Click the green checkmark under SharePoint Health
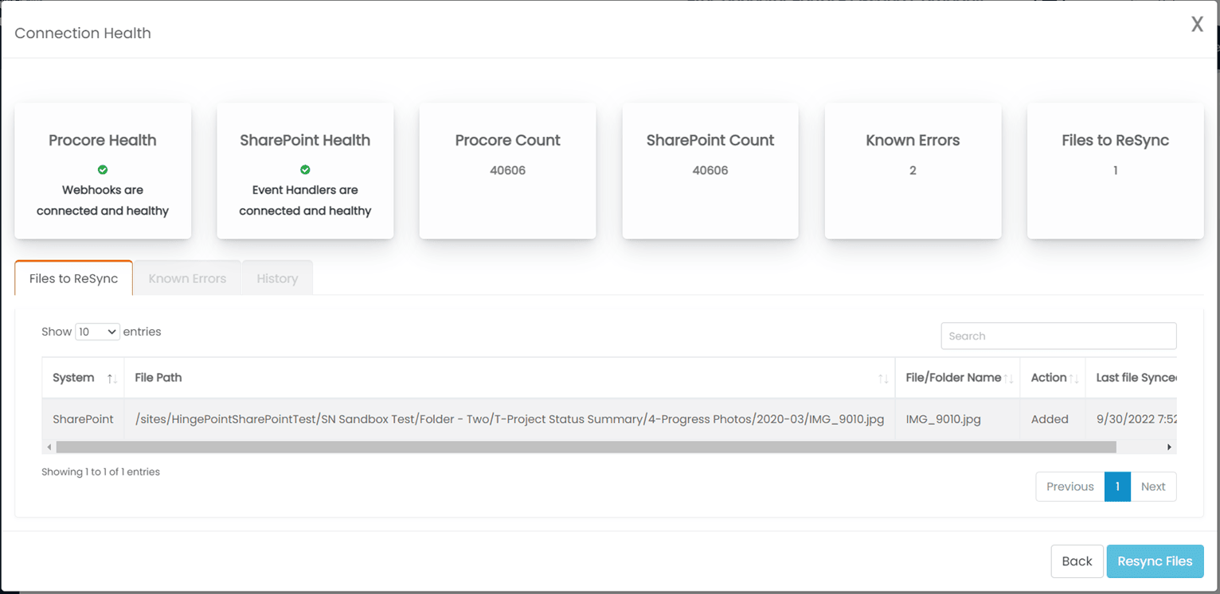Screen dimensions: 1220x594 coord(305,169)
